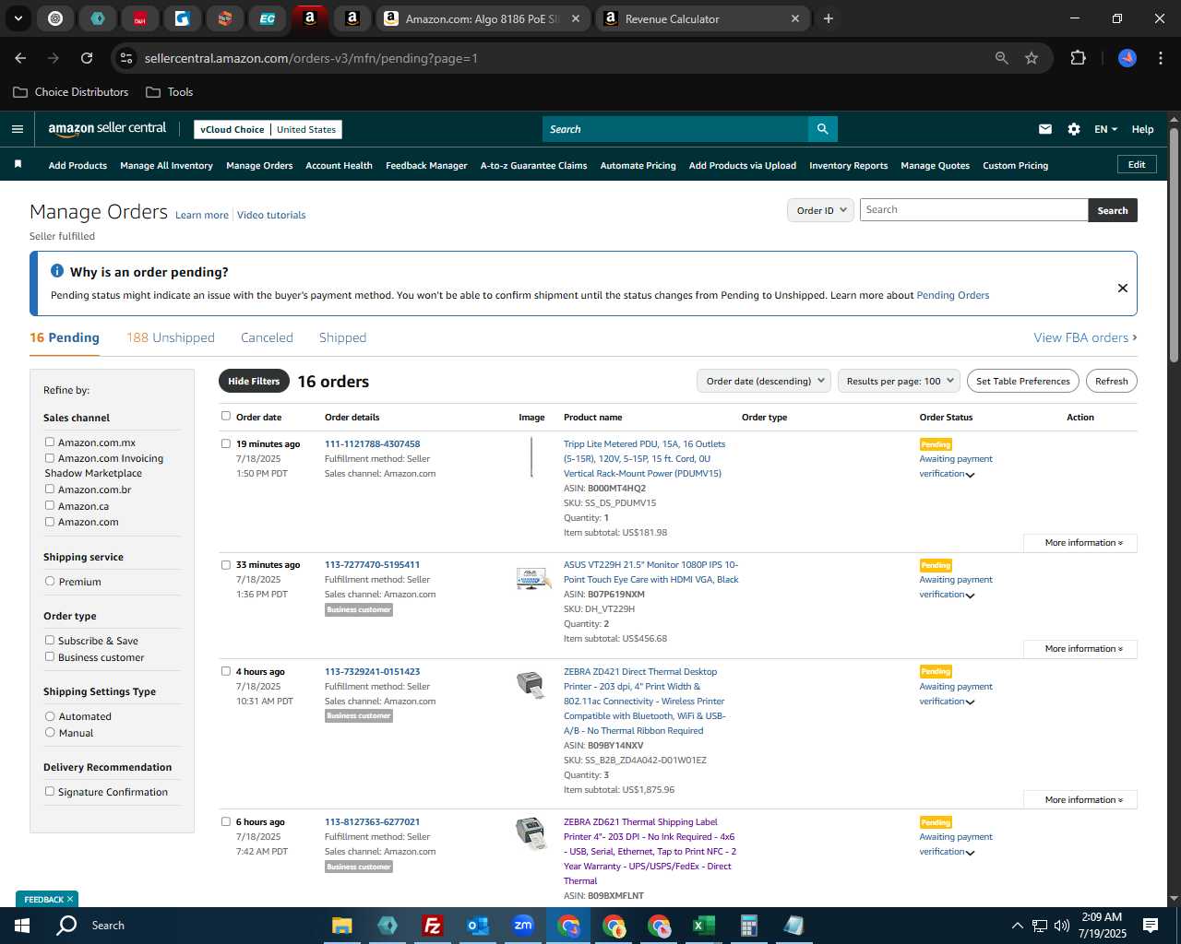Click the Windows Start button
The image size is (1181, 944).
22,926
